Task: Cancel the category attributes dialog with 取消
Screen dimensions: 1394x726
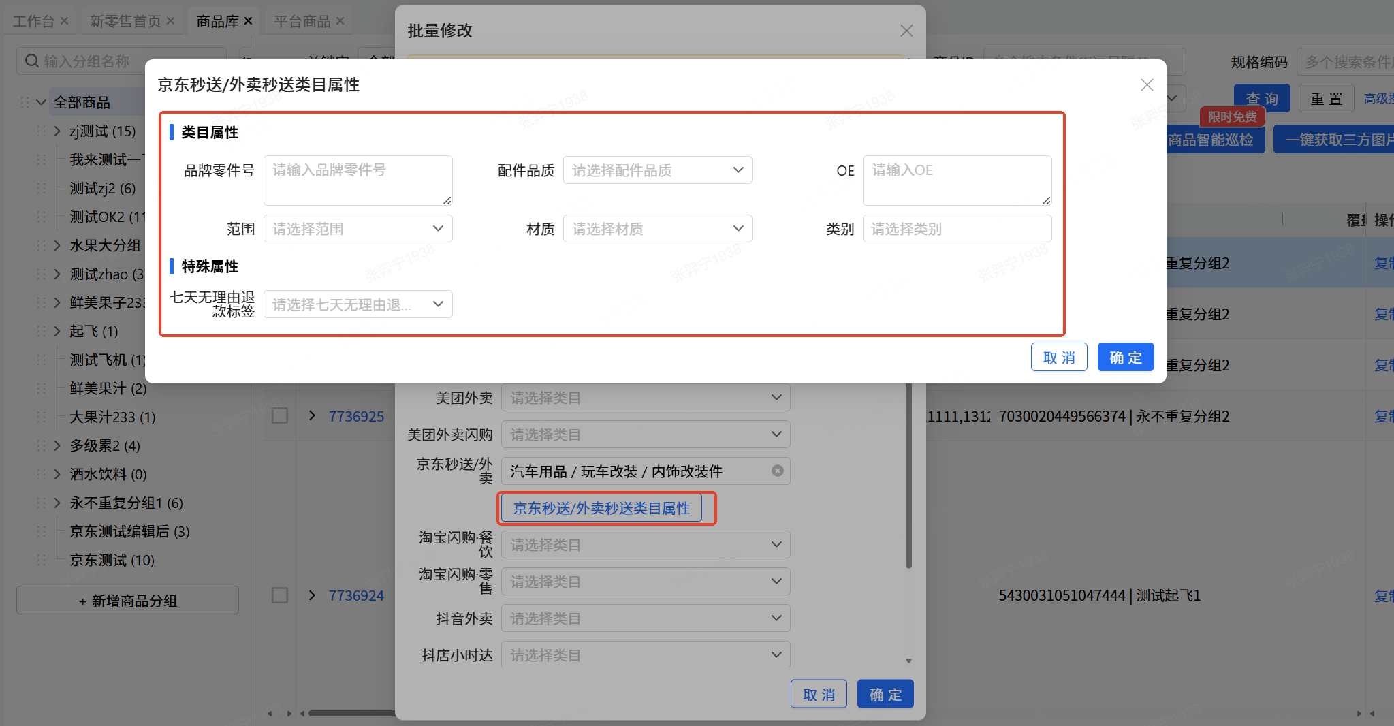Action: pyautogui.click(x=1059, y=358)
